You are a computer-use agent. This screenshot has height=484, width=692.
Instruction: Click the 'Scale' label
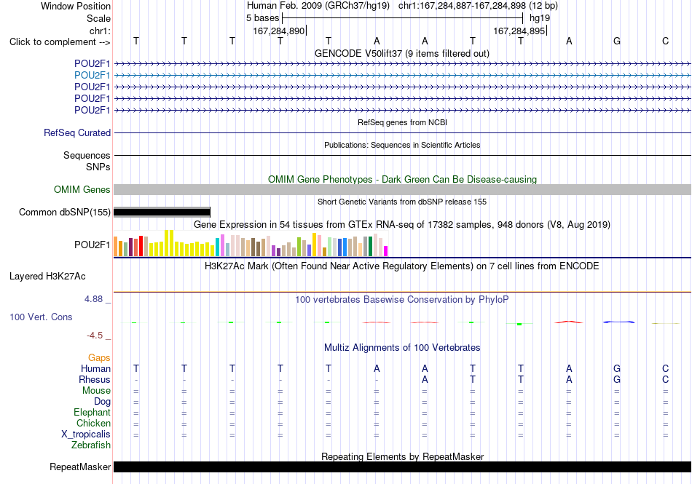click(98, 18)
